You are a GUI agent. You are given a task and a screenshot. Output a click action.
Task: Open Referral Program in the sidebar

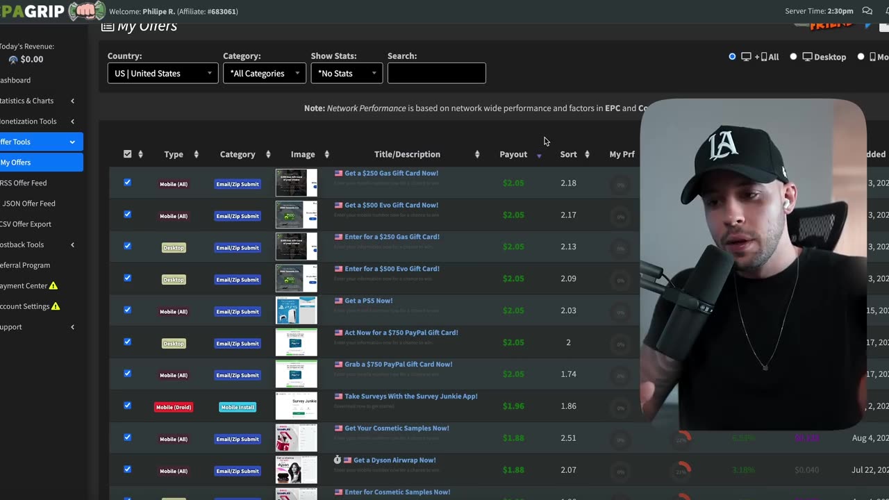(x=25, y=265)
